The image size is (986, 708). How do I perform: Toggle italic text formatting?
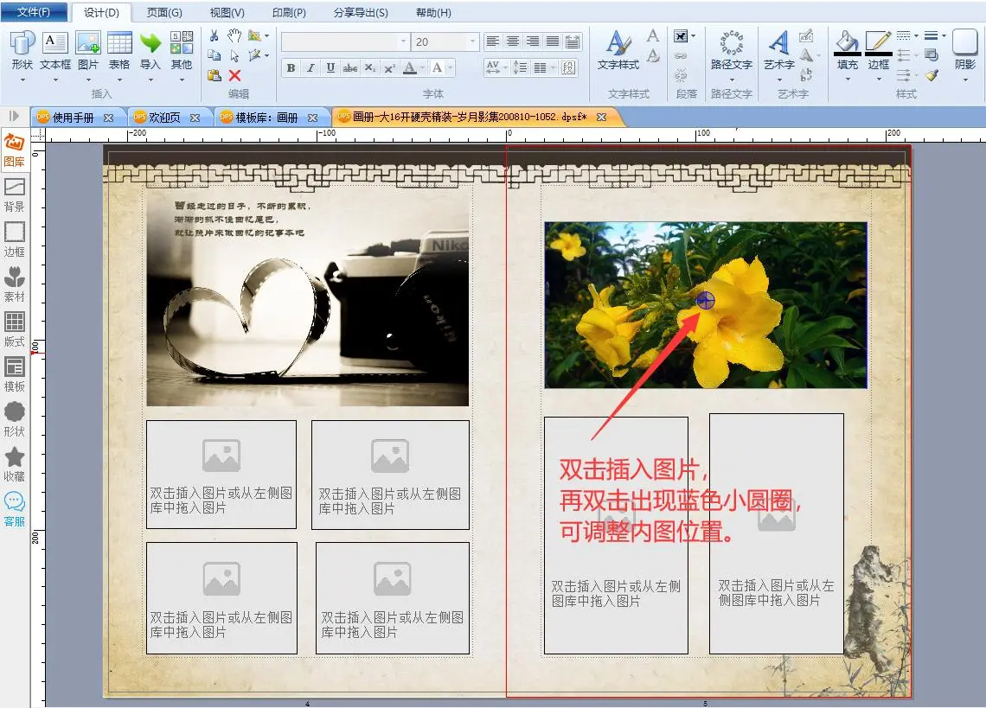tap(311, 68)
